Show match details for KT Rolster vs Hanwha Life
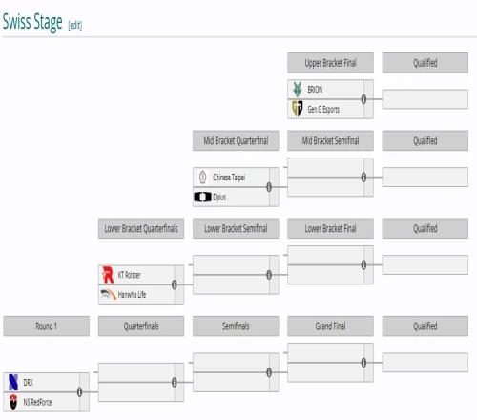477x420 pixels. pos(175,284)
